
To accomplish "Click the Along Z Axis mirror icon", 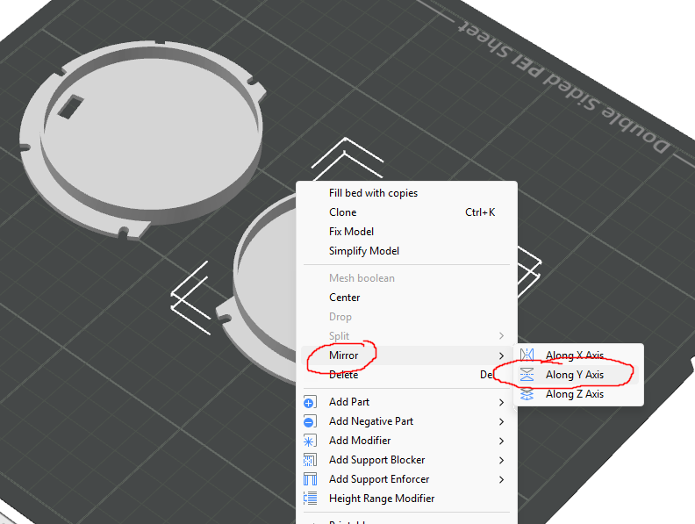I will point(527,394).
